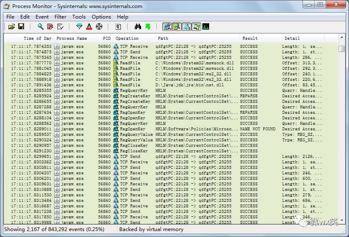The height and width of the screenshot is (237, 349).
Task: Select the detail cell Length: 2126
Action: (x=302, y=157)
